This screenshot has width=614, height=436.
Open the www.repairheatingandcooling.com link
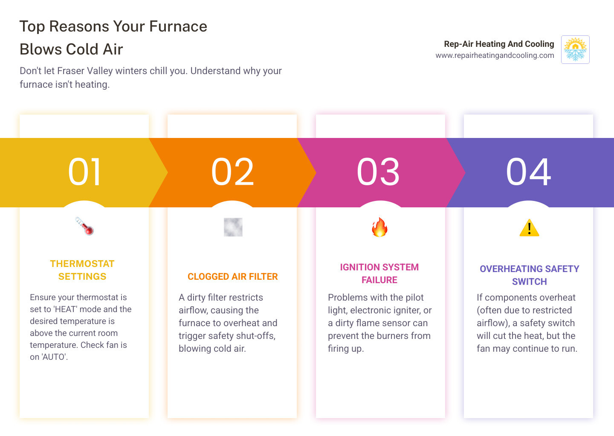[x=495, y=55]
